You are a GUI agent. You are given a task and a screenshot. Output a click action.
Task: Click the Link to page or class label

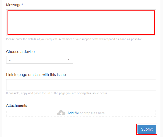pyautogui.click(x=36, y=75)
